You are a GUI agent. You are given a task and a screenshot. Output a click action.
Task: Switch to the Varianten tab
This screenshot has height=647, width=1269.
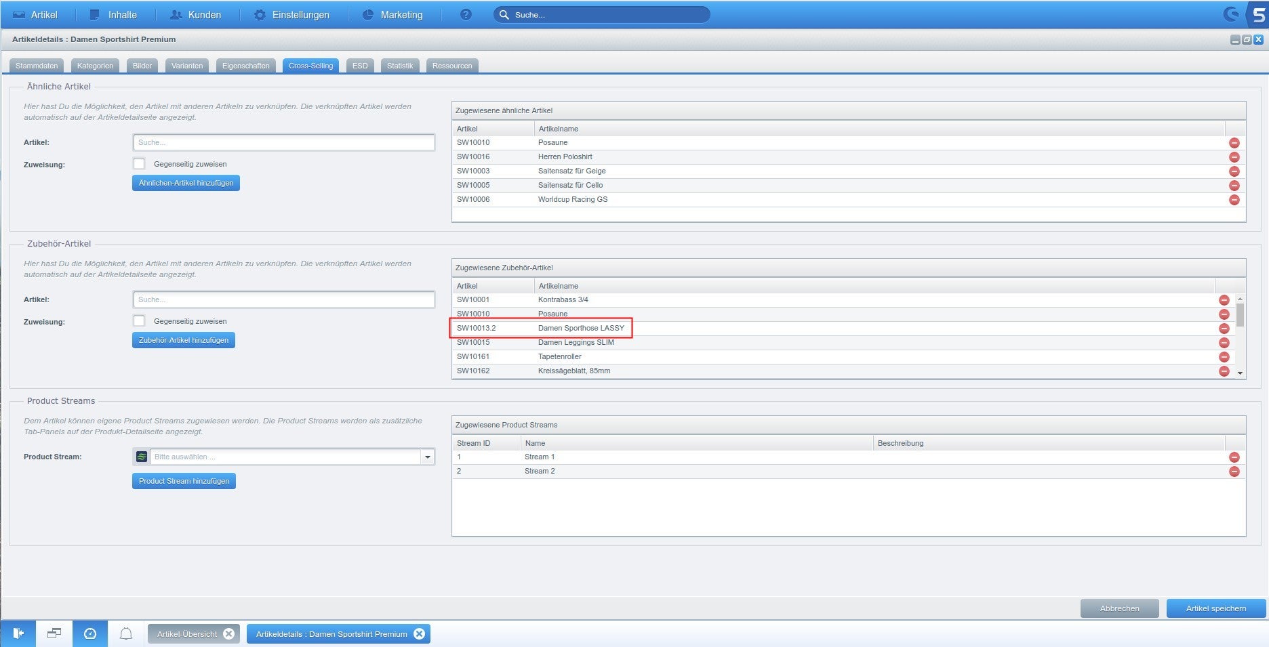[187, 66]
